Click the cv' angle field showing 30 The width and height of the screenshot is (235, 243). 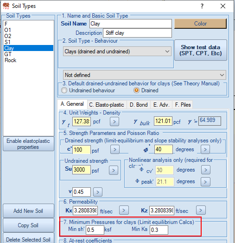pos(165,170)
